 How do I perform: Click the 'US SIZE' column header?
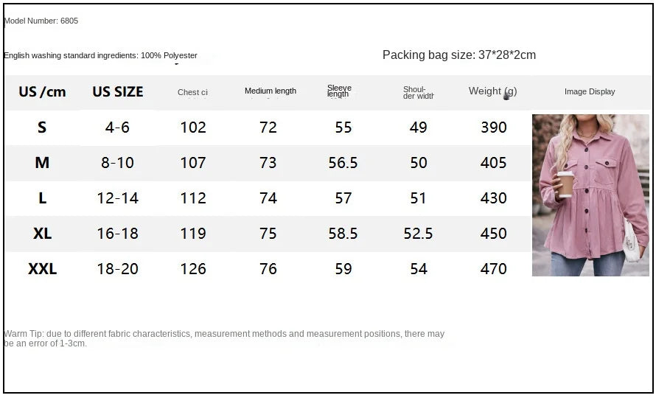(x=118, y=92)
